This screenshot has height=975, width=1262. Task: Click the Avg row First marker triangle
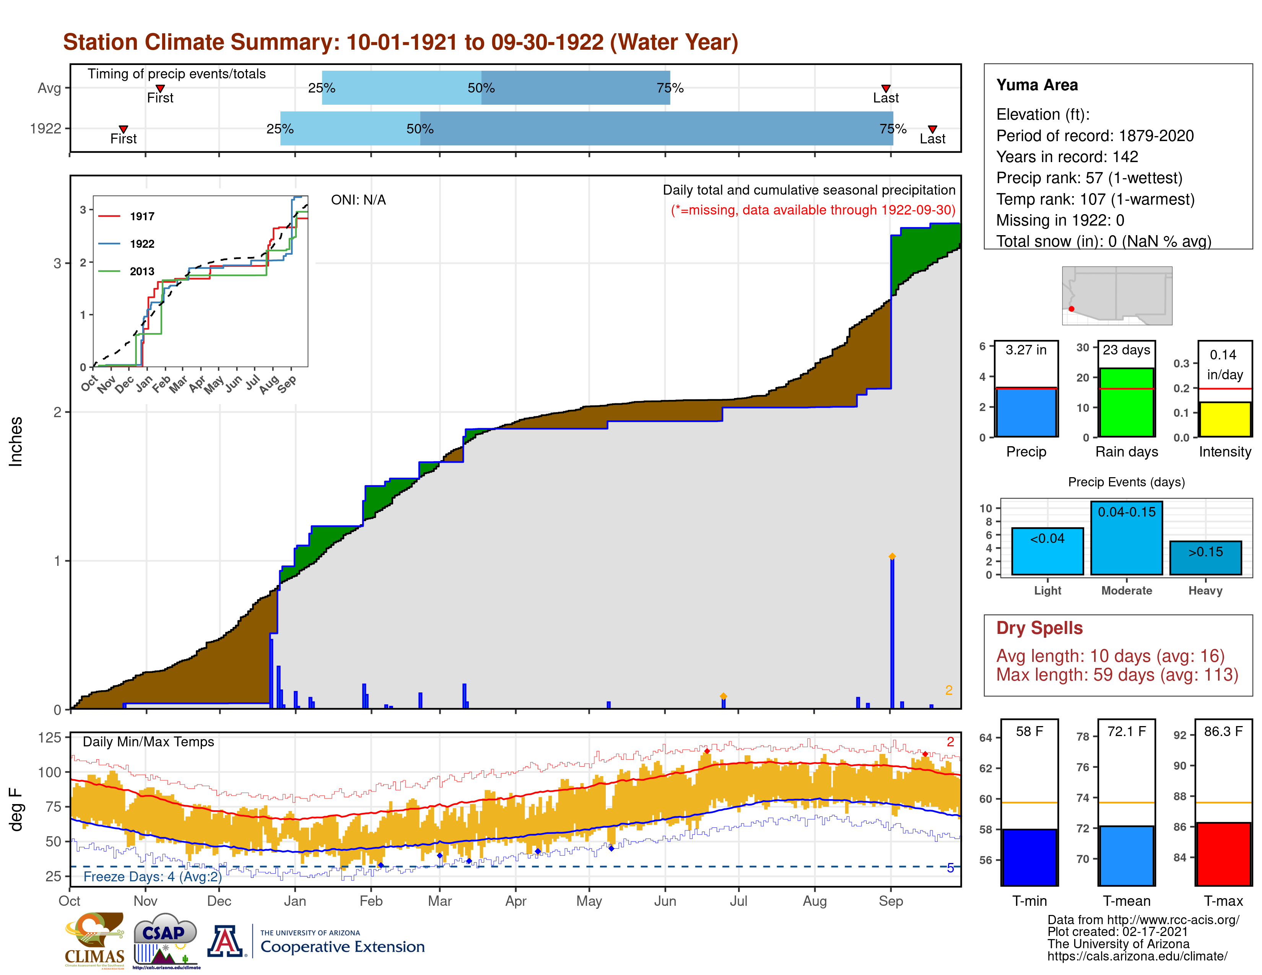(x=160, y=88)
